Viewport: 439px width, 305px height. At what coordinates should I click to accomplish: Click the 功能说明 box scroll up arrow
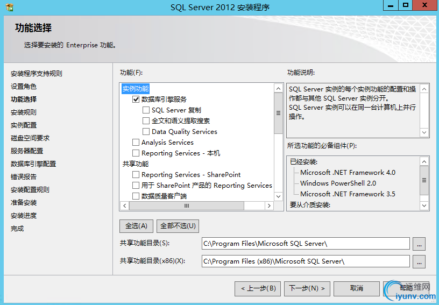point(424,89)
